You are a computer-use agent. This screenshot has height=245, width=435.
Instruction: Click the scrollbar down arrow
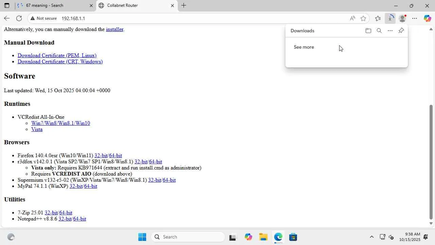(x=431, y=224)
